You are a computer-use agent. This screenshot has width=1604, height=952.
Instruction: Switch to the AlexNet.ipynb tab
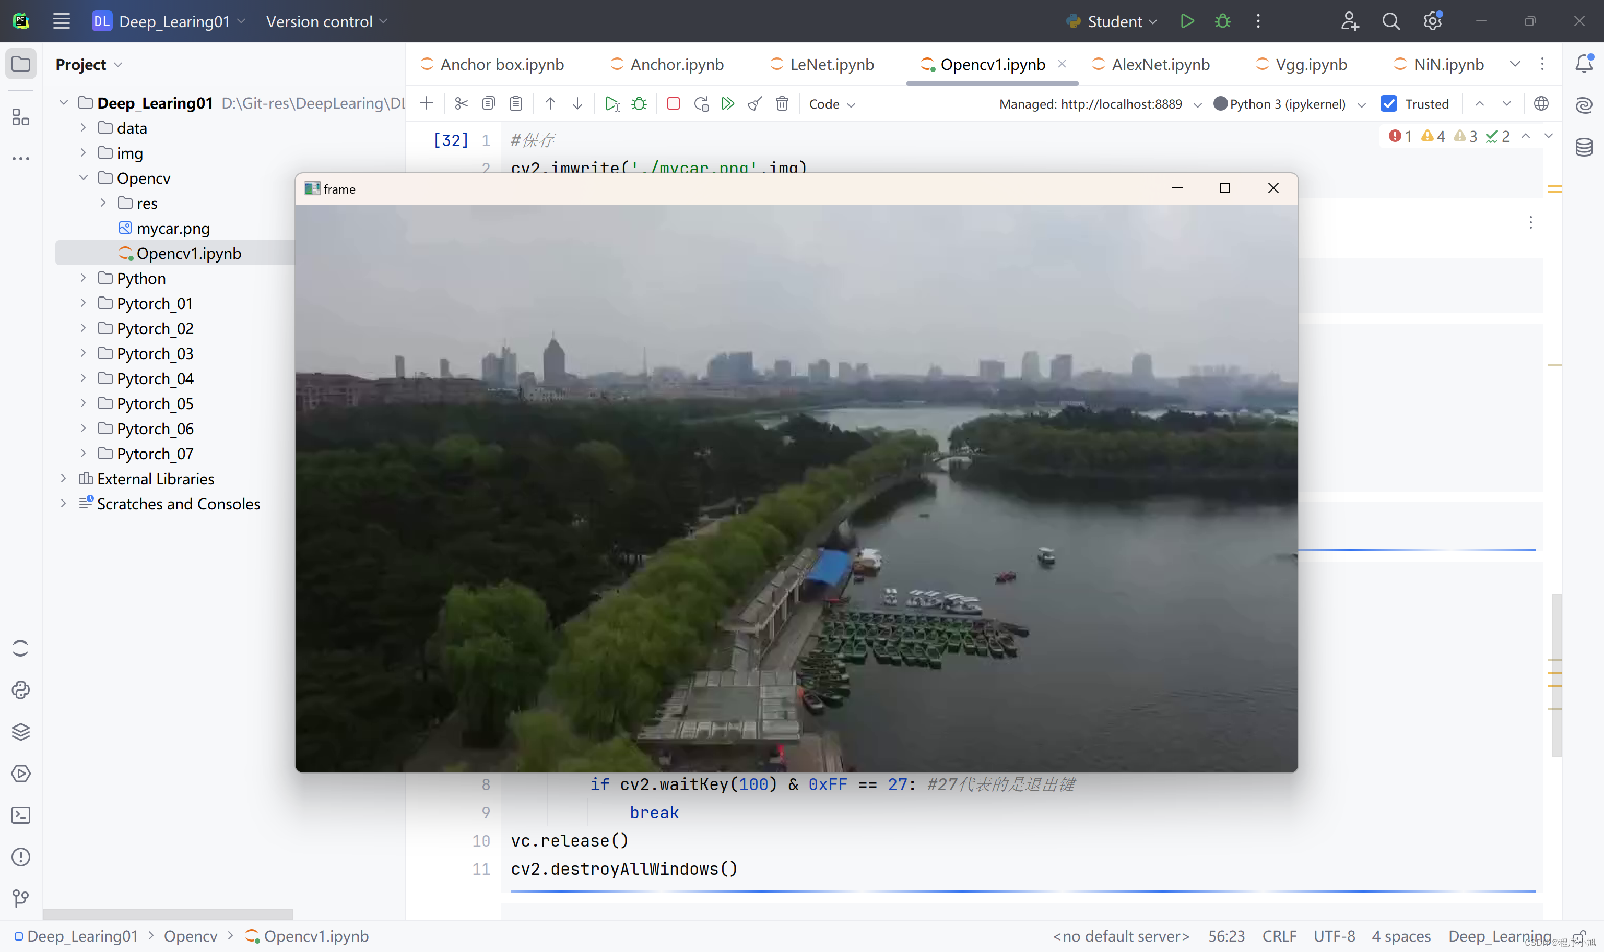1152,64
